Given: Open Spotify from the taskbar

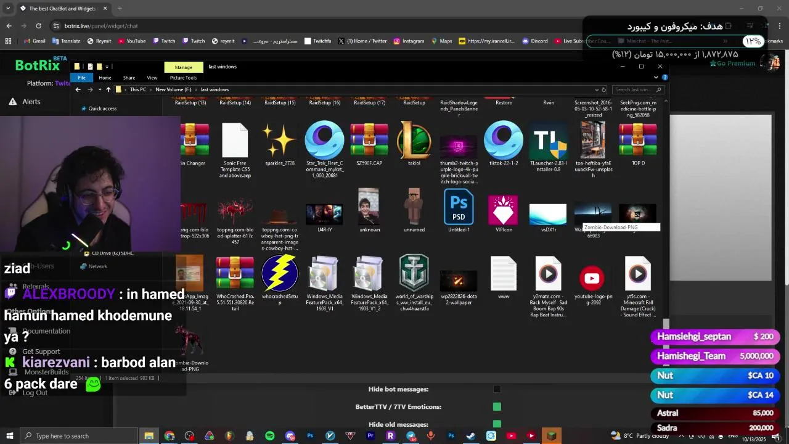Looking at the screenshot, I should click(270, 436).
